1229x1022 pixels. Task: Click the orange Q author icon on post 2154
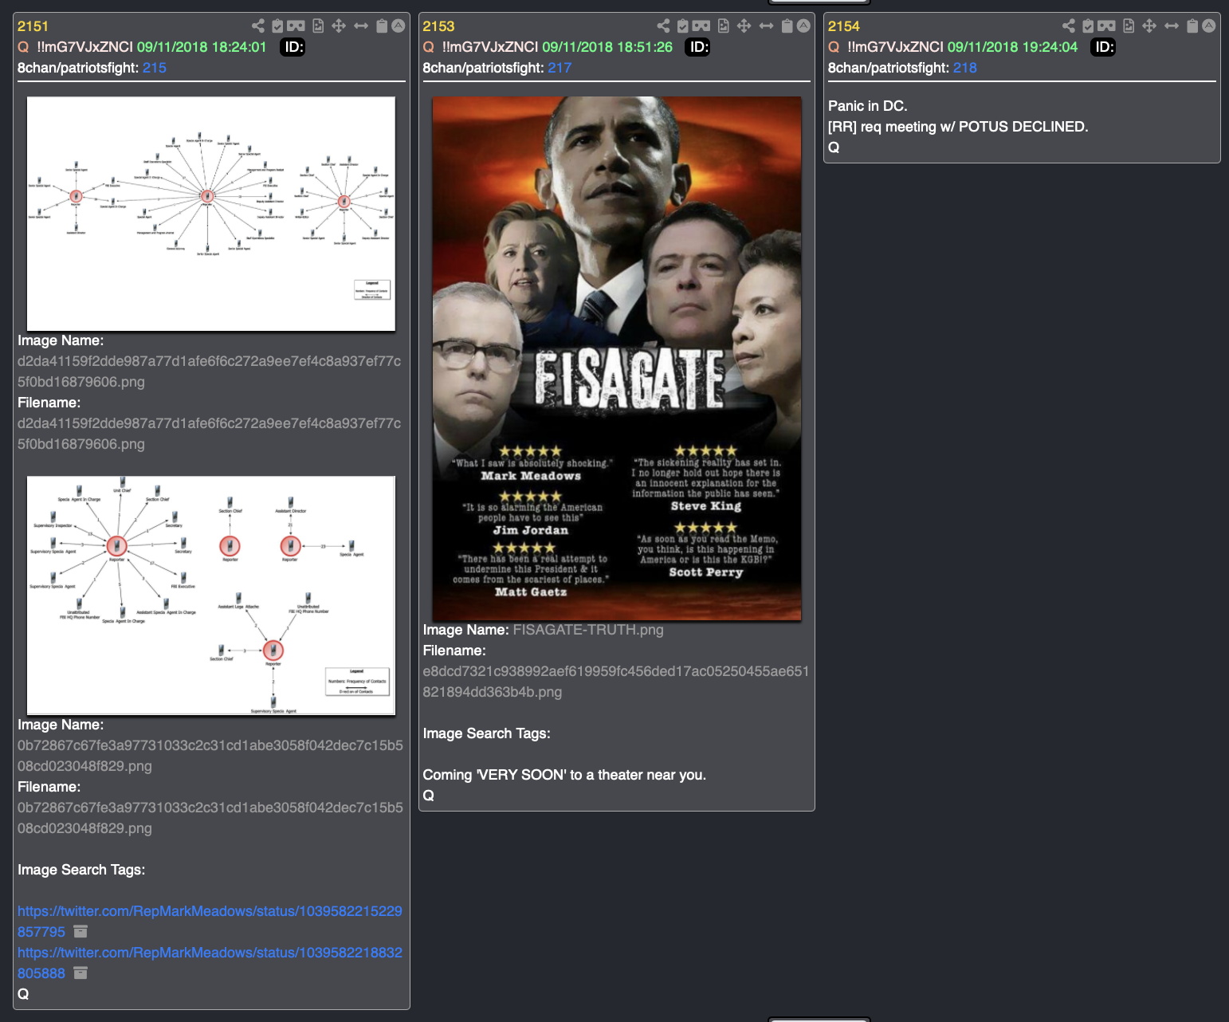pos(834,47)
